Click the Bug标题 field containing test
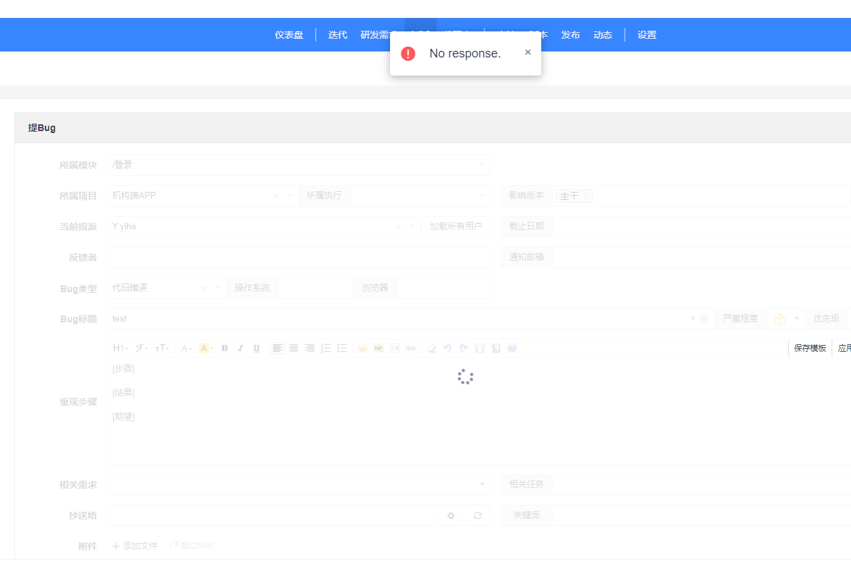This screenshot has height=573, width=851. coord(398,319)
